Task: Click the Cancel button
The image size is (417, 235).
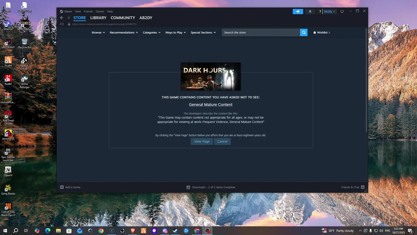Action: [x=222, y=141]
